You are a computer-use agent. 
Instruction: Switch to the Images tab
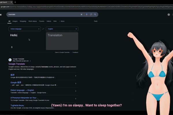click(x=15, y=21)
